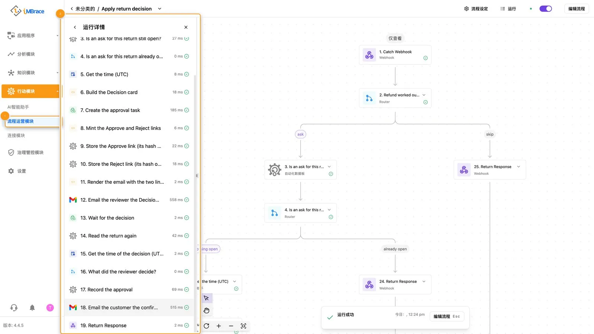Image resolution: width=594 pixels, height=334 pixels.
Task: Click the ask branch label
Action: coord(301,134)
